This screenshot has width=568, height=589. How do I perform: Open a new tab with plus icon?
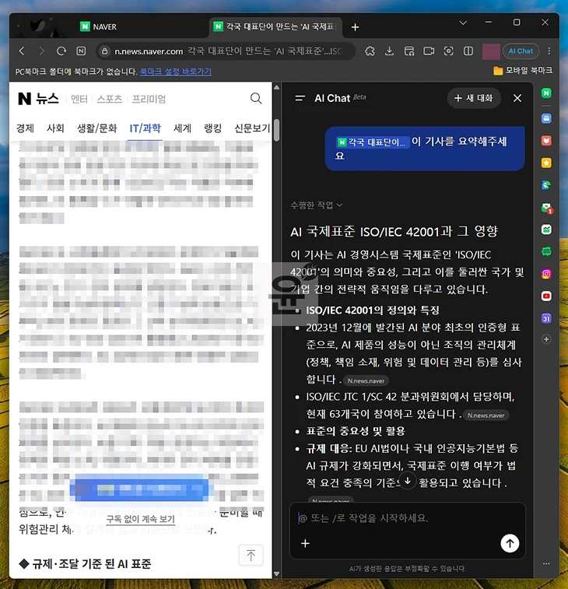click(355, 27)
